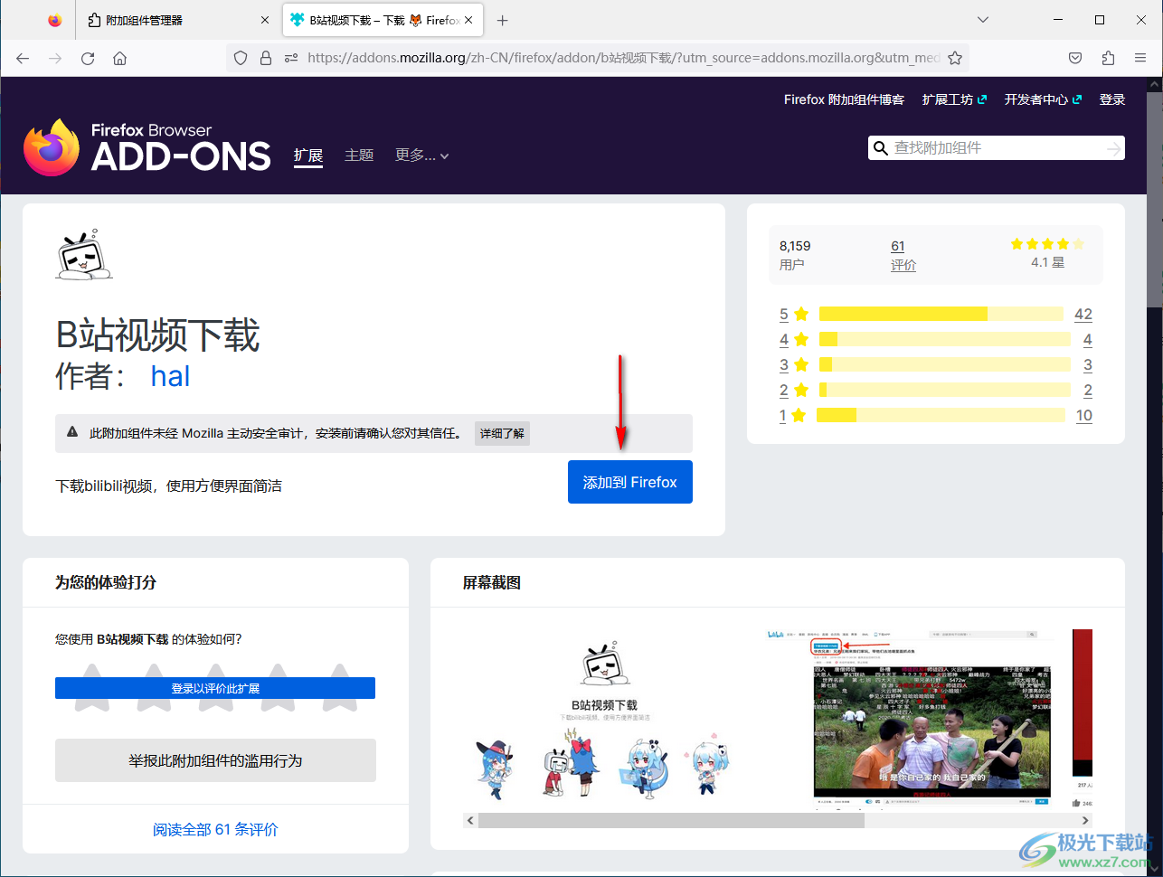Bookmark this page with the star icon
The width and height of the screenshot is (1163, 877).
[954, 58]
